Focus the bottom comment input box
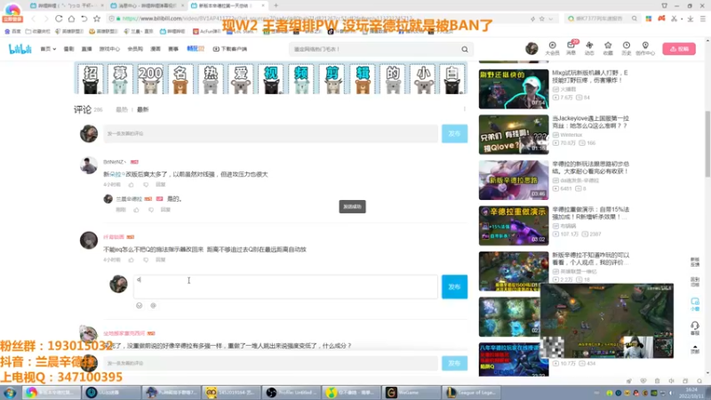Image resolution: width=711 pixels, height=400 pixels. click(x=271, y=364)
